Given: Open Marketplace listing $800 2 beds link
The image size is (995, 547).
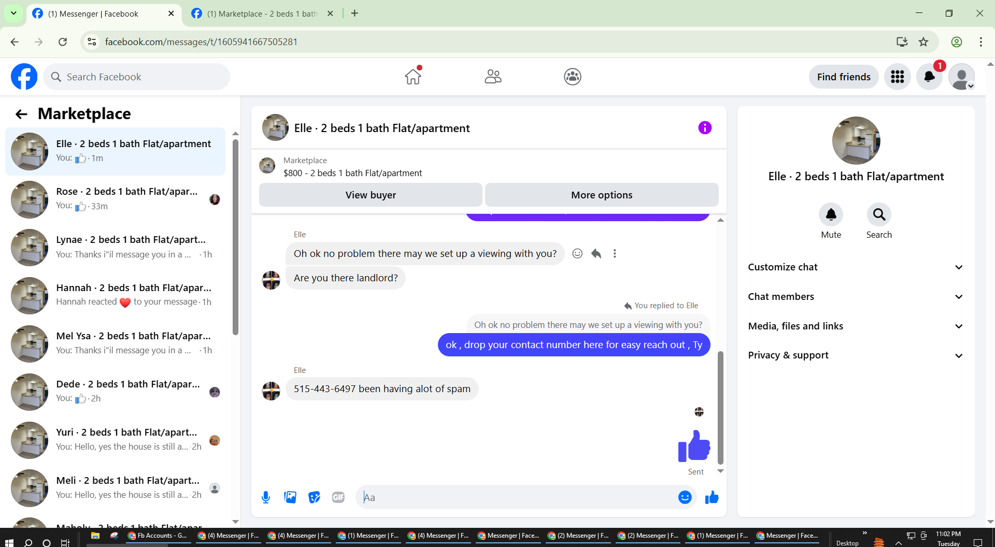Looking at the screenshot, I should tap(352, 173).
